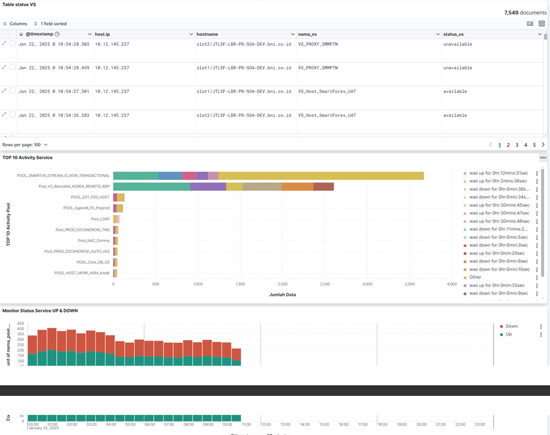Click the red Down legend color dot
The width and height of the screenshot is (550, 435).
[501, 327]
